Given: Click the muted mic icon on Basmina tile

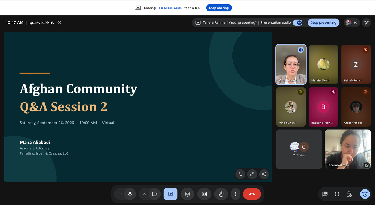Looking at the screenshot, I should coord(333,92).
